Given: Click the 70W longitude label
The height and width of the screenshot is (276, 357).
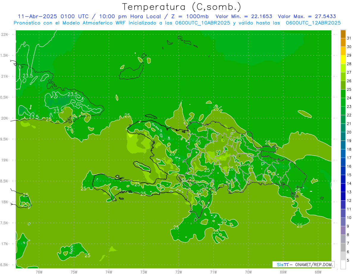Looking at the screenshot, I should tap(248, 272).
